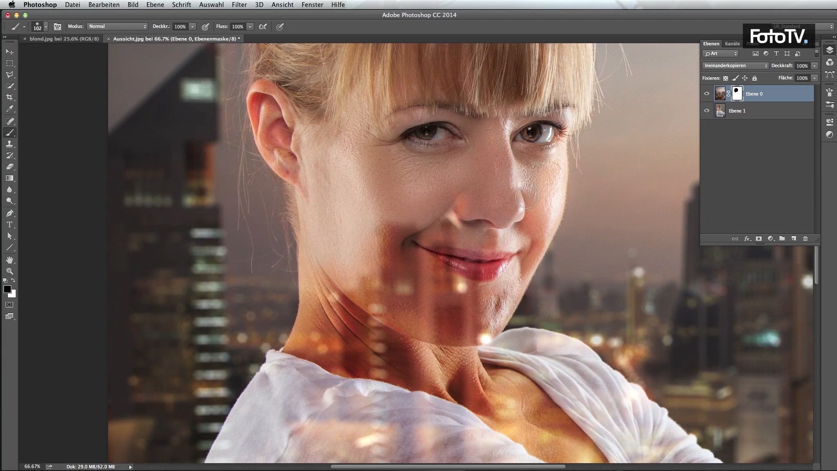
Task: Select the Clone Stamp tool
Action: click(x=10, y=144)
